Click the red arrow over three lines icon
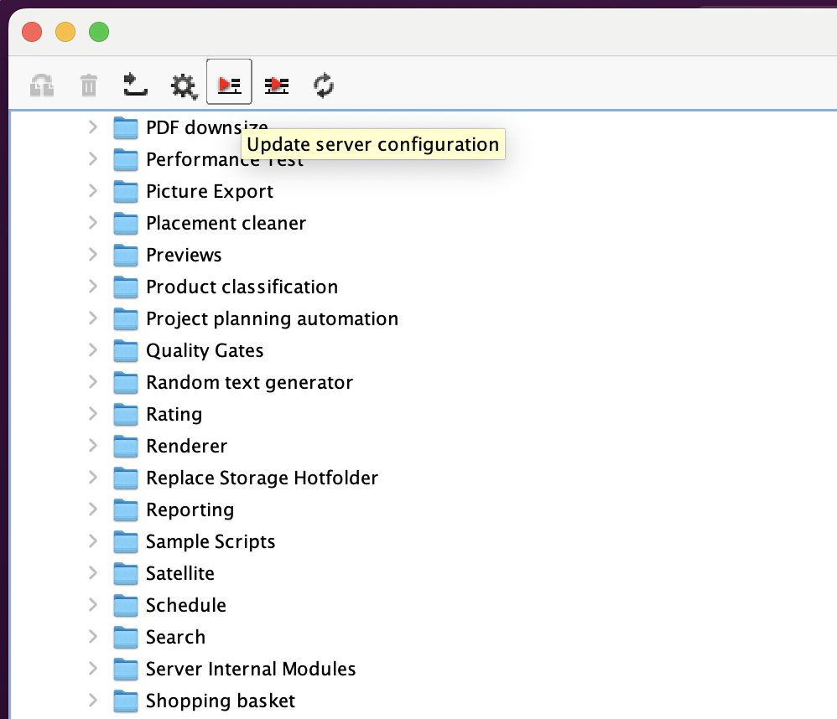The width and height of the screenshot is (837, 719). 277,85
